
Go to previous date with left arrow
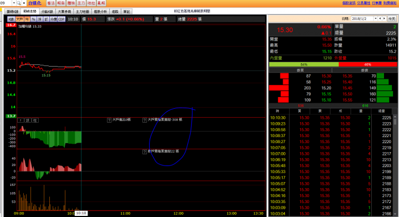click(380, 19)
